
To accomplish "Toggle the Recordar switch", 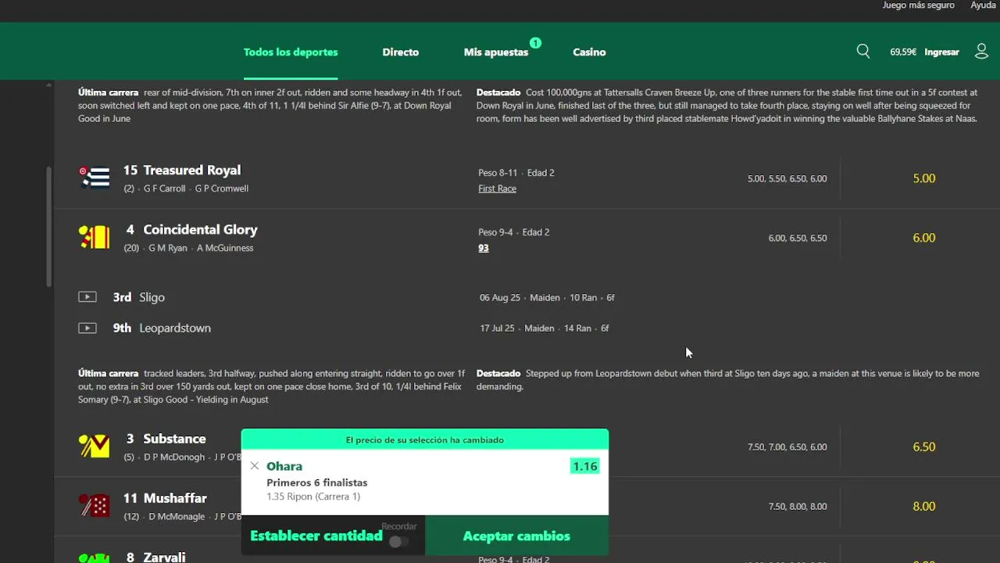I will (398, 542).
